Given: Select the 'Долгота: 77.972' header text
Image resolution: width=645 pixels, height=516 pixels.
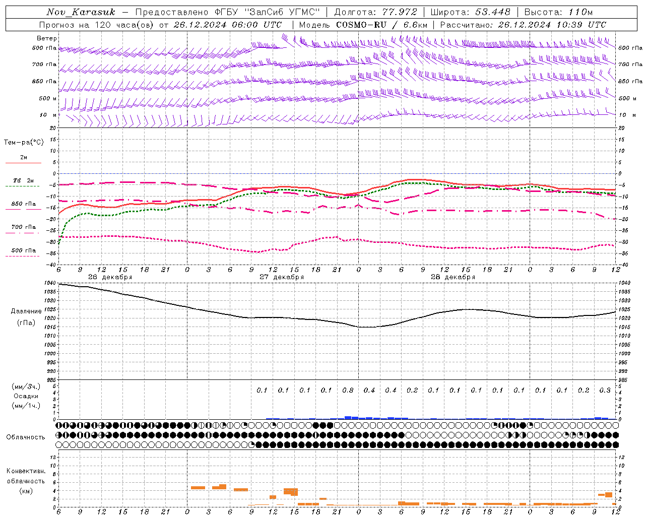Looking at the screenshot, I should (x=376, y=12).
